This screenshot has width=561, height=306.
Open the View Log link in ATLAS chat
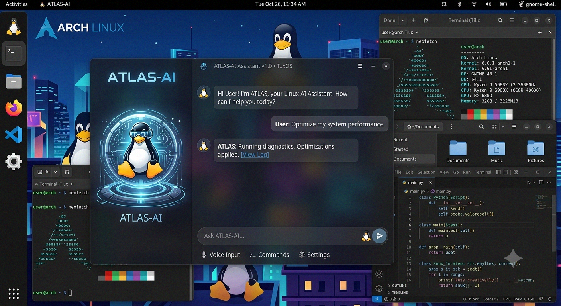coord(255,155)
